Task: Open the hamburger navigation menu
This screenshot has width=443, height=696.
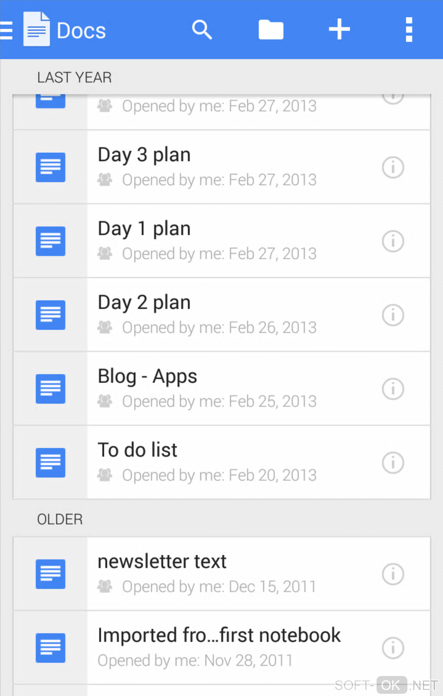Action: [x=7, y=30]
